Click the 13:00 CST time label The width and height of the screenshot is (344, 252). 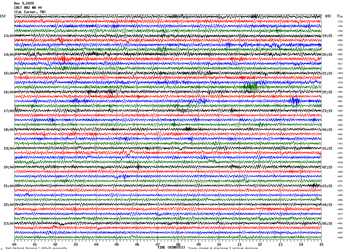coord(9,36)
